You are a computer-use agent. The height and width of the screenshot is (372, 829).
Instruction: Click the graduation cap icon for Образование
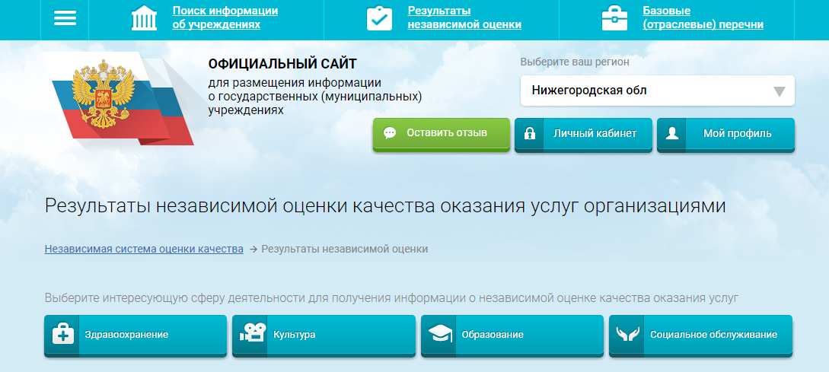point(440,334)
